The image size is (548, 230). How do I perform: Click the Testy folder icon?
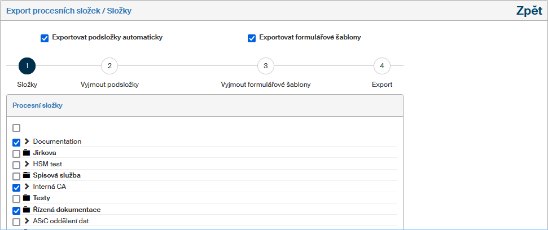pos(26,198)
